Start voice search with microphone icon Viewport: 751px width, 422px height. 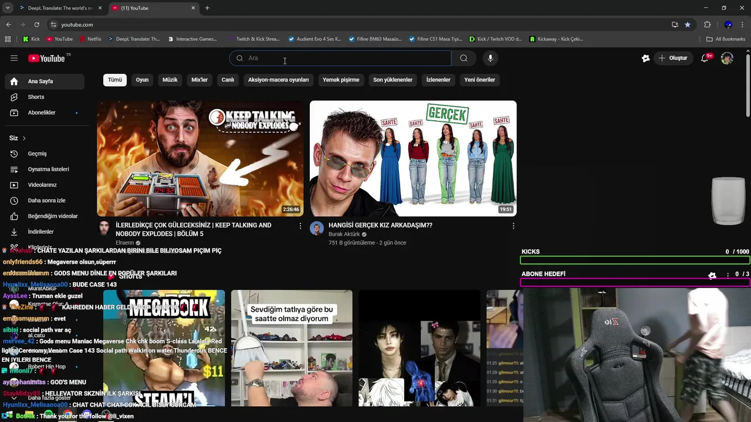click(x=490, y=58)
